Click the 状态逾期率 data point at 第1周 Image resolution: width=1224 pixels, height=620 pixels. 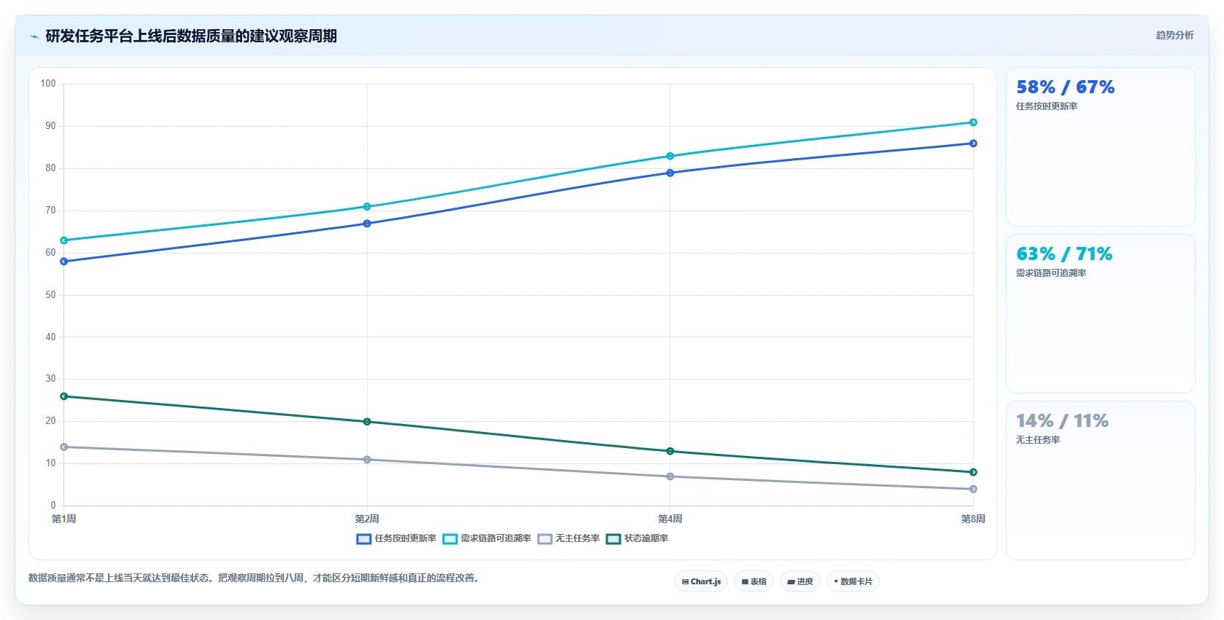(x=64, y=396)
